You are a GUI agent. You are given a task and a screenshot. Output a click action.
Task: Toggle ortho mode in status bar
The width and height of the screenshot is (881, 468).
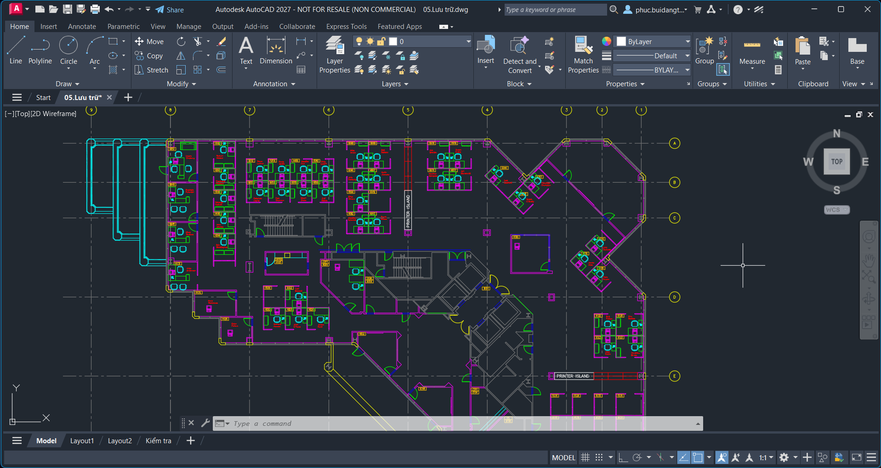click(x=623, y=457)
